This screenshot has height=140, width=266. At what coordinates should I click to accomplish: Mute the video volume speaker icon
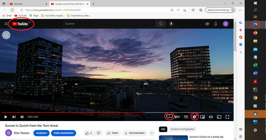[22, 117]
